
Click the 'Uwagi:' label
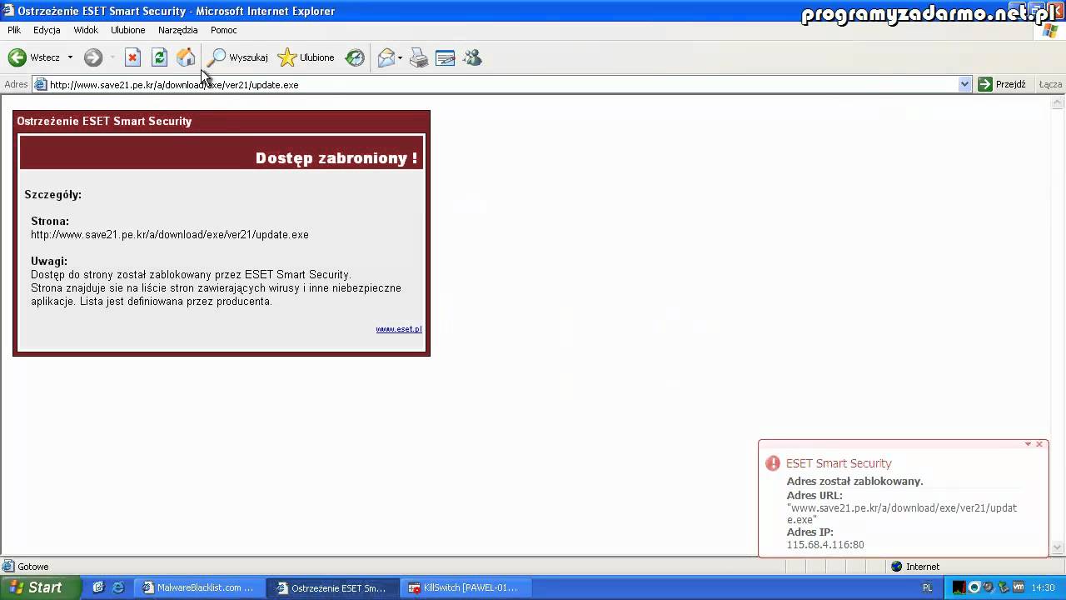tap(49, 262)
